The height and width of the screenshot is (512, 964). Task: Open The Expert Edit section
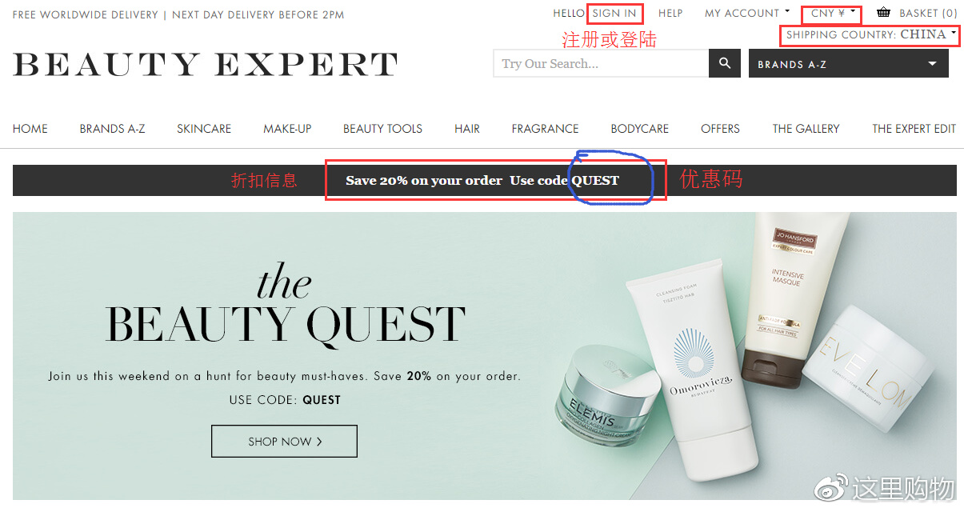pos(914,129)
